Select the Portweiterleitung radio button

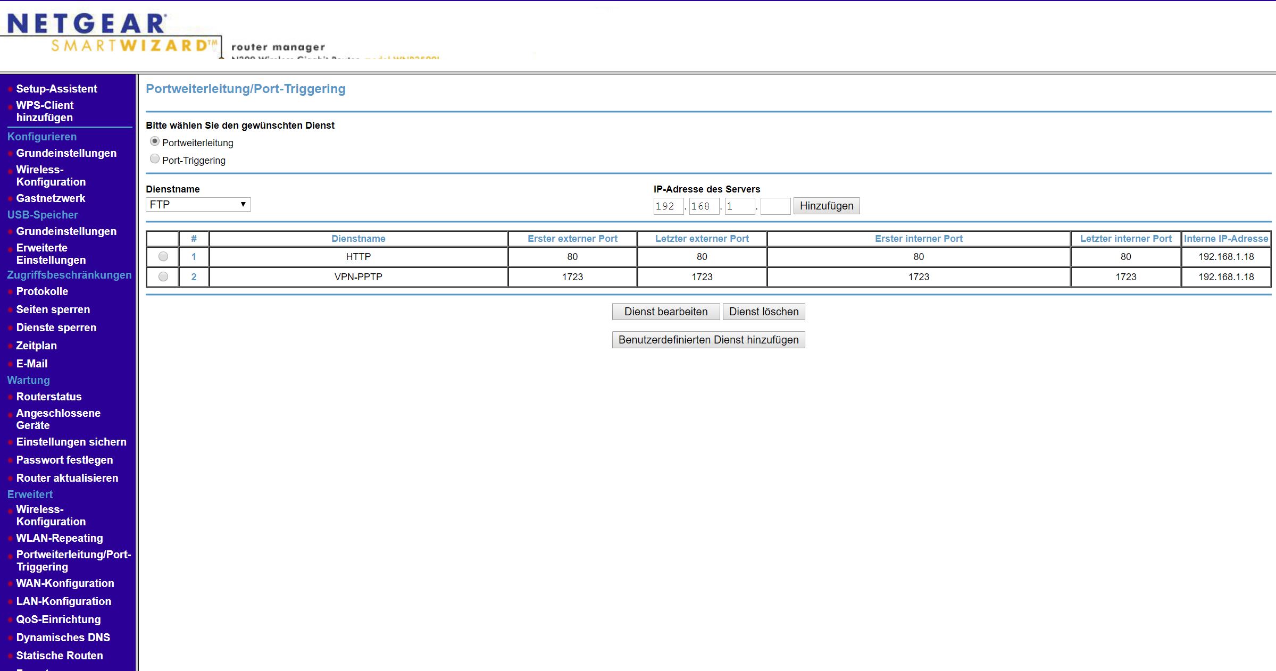click(x=155, y=141)
